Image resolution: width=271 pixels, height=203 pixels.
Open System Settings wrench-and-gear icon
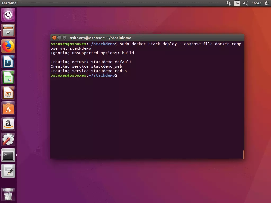click(x=8, y=140)
